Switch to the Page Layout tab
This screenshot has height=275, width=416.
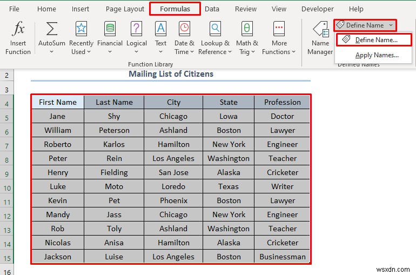(125, 9)
